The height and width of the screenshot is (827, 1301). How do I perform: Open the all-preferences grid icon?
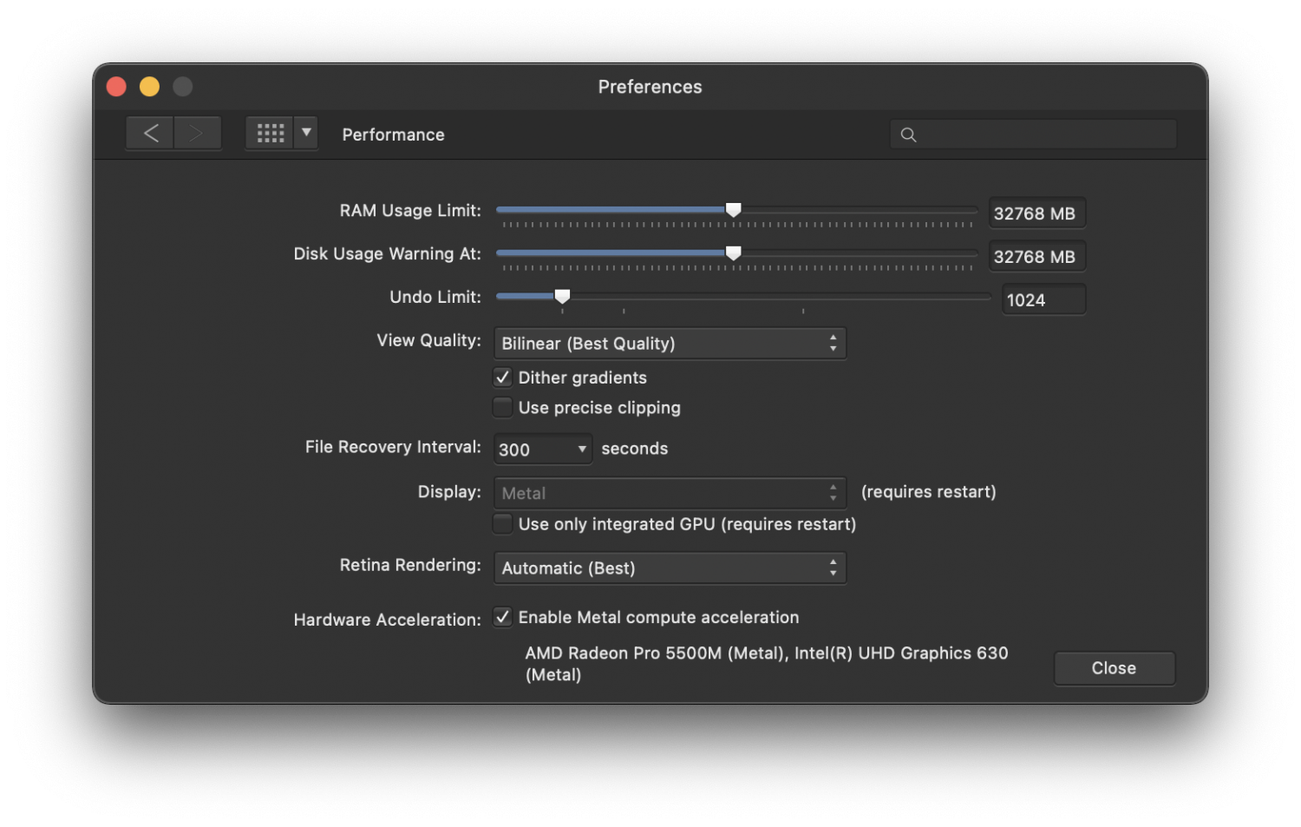(x=270, y=132)
